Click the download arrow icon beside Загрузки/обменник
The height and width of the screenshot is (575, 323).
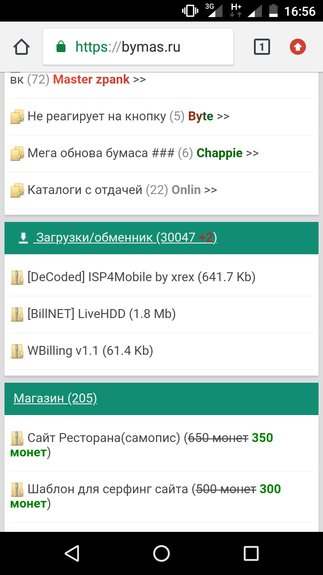tap(23, 238)
